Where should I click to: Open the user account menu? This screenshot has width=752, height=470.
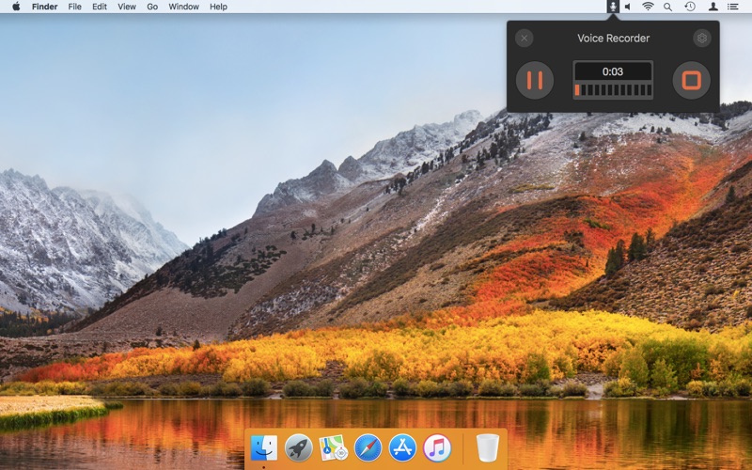pos(713,7)
